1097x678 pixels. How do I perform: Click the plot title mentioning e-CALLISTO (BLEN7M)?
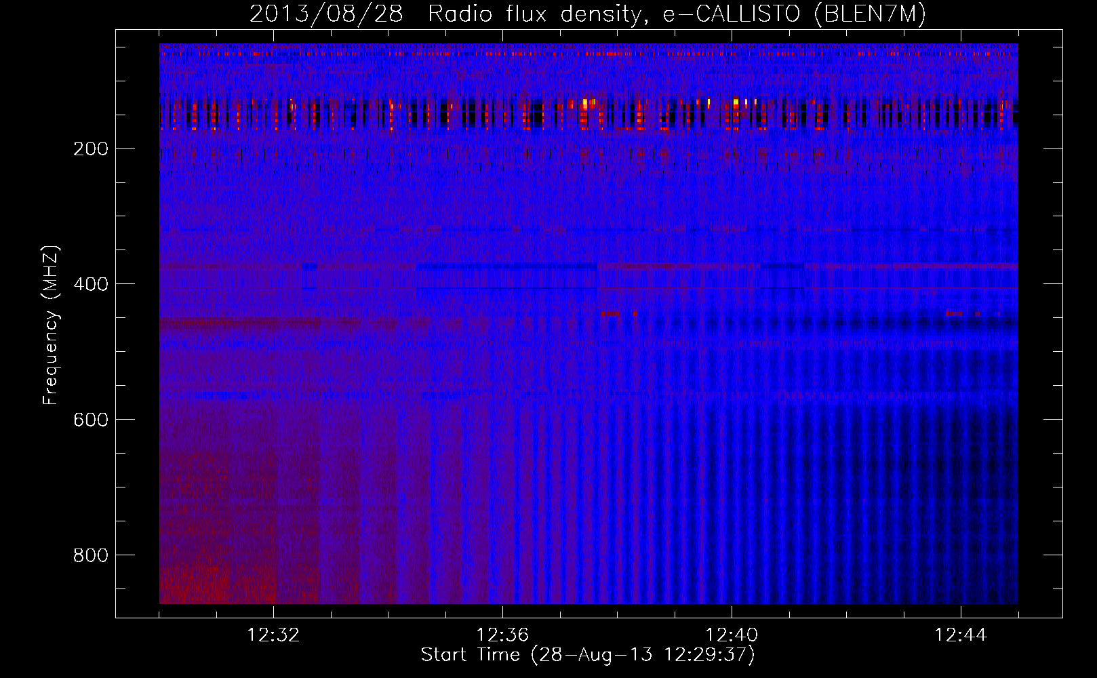pos(588,14)
